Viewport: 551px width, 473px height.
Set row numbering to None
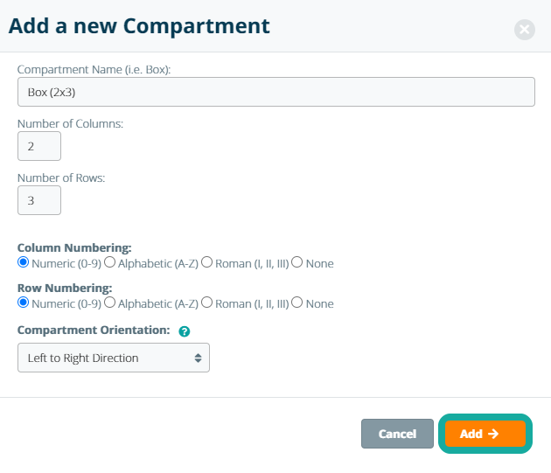point(297,303)
